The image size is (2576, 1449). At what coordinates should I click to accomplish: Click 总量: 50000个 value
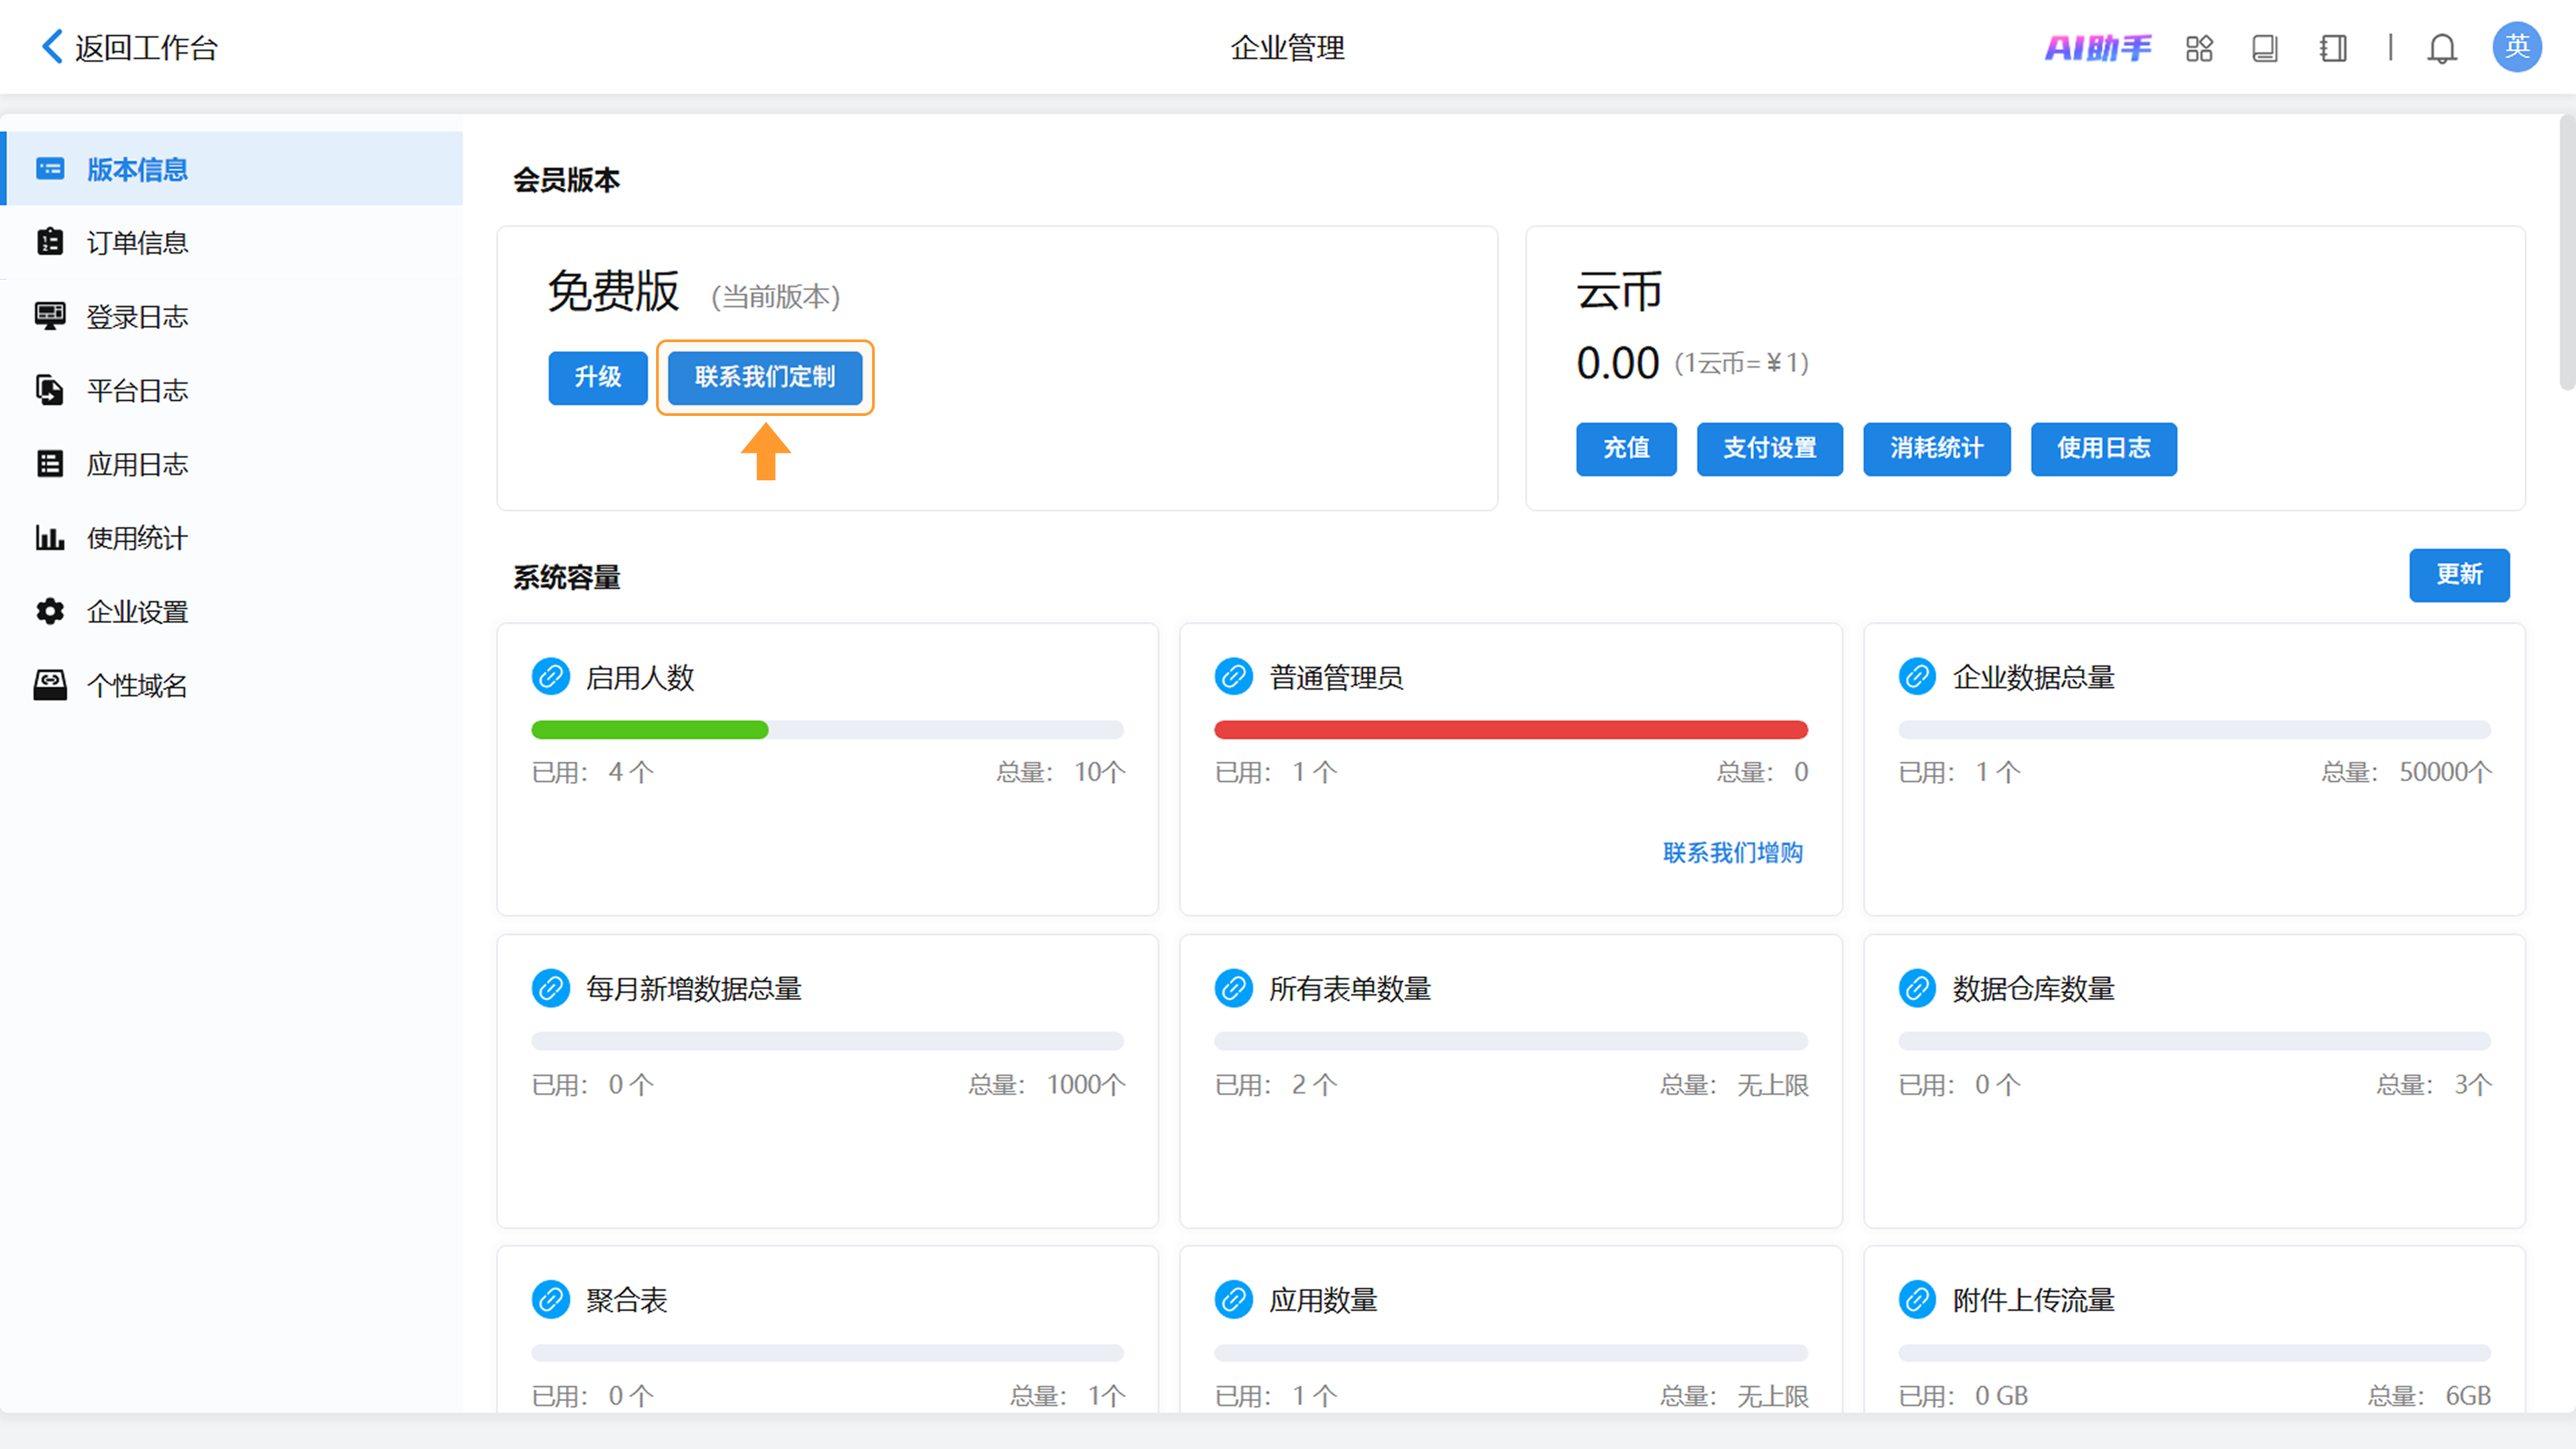(2406, 772)
